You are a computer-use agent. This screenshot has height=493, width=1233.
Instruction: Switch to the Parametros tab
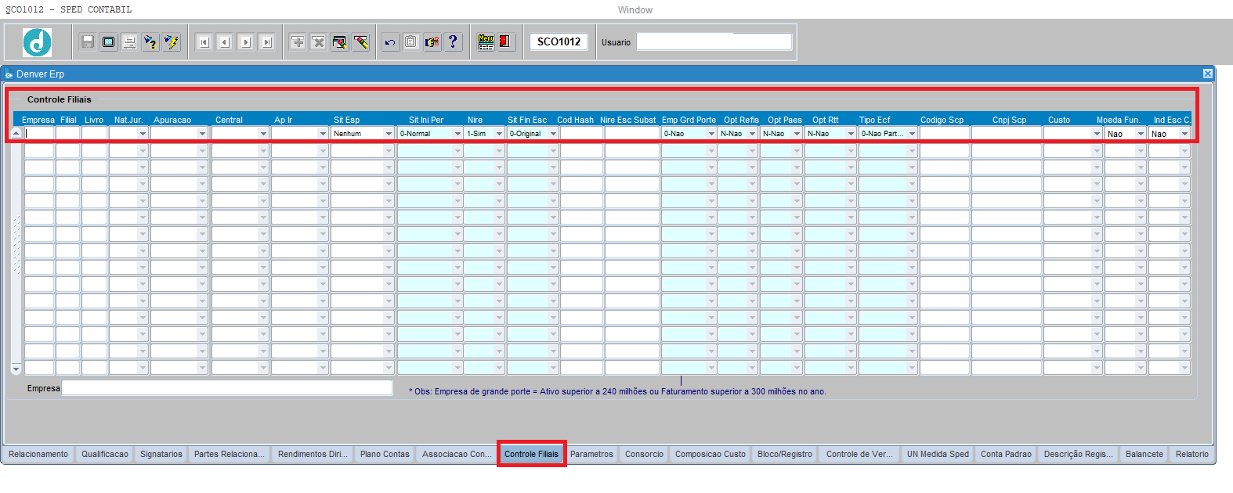tap(591, 455)
